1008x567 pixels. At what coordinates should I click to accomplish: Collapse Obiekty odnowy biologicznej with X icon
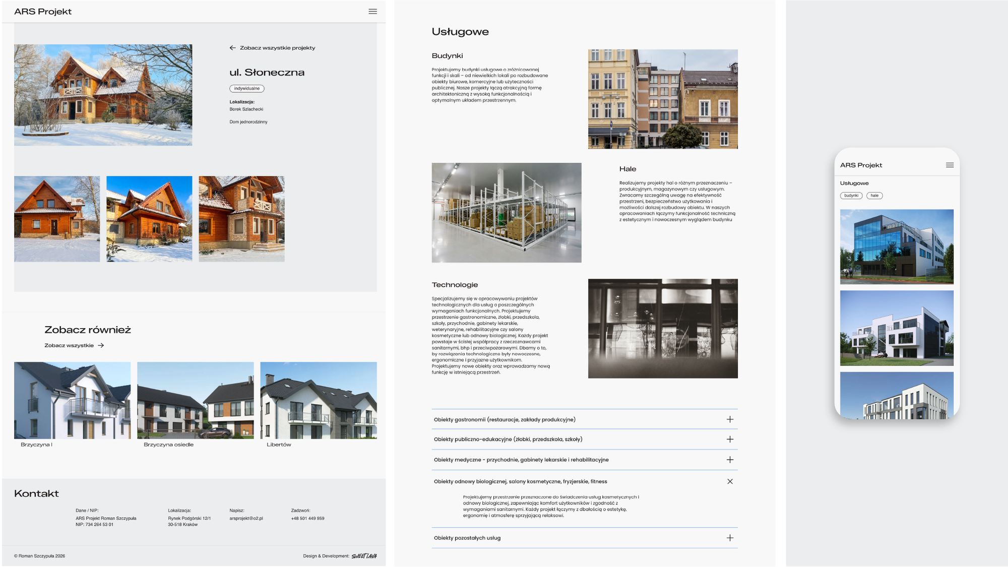pyautogui.click(x=730, y=481)
